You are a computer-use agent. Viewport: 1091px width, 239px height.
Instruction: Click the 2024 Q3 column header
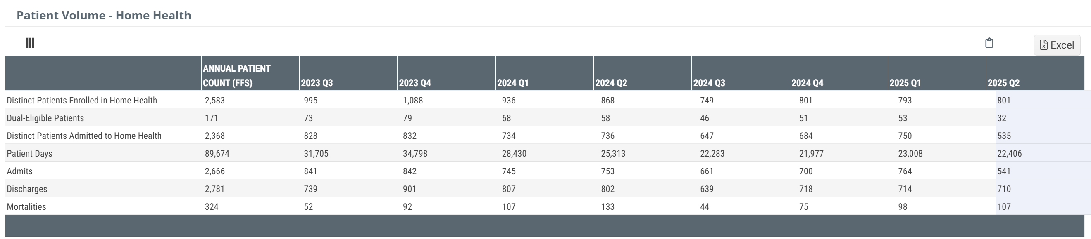point(709,83)
